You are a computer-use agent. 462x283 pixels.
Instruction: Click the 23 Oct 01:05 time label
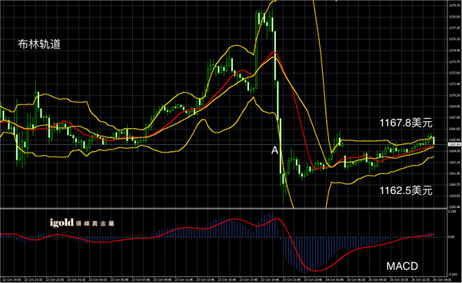click(x=77, y=280)
